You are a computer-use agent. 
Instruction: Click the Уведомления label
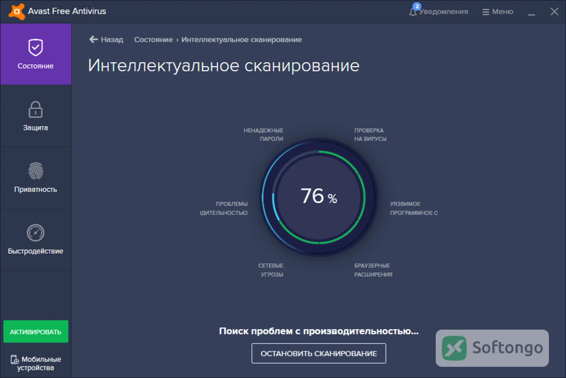click(444, 12)
